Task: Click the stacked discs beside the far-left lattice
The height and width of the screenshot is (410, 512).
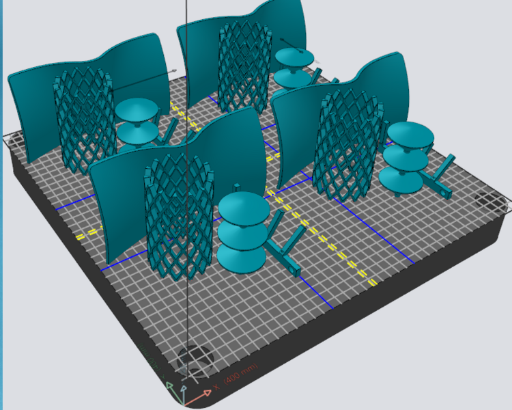Action: [x=136, y=122]
